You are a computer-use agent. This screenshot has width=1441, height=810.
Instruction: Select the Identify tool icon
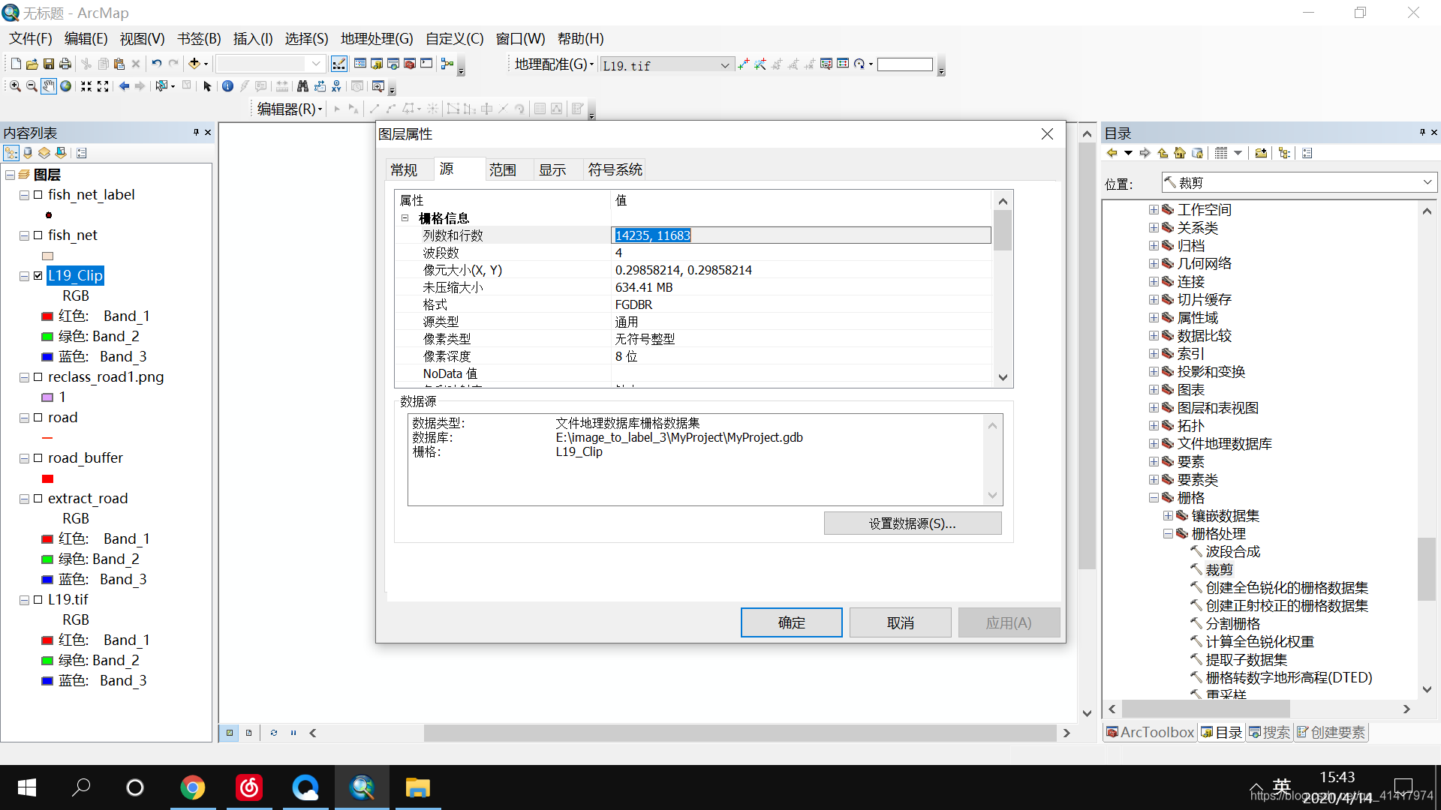[x=227, y=86]
